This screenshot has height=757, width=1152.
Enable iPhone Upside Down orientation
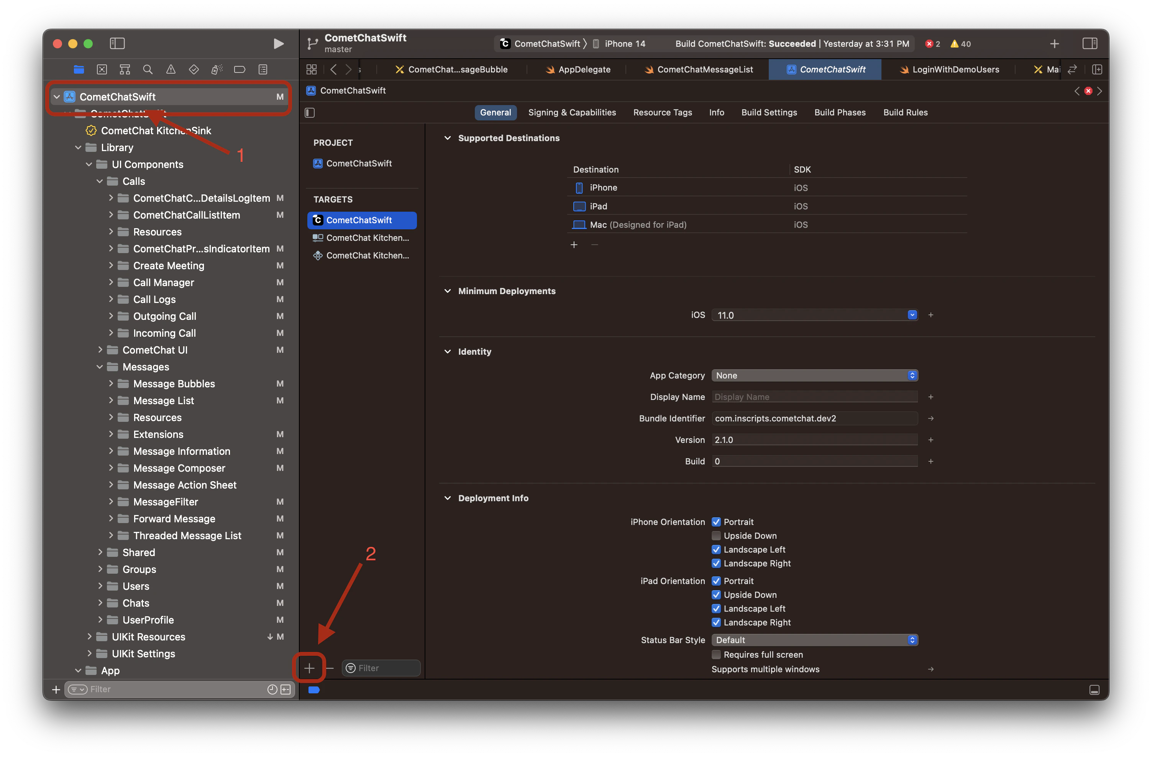coord(716,536)
